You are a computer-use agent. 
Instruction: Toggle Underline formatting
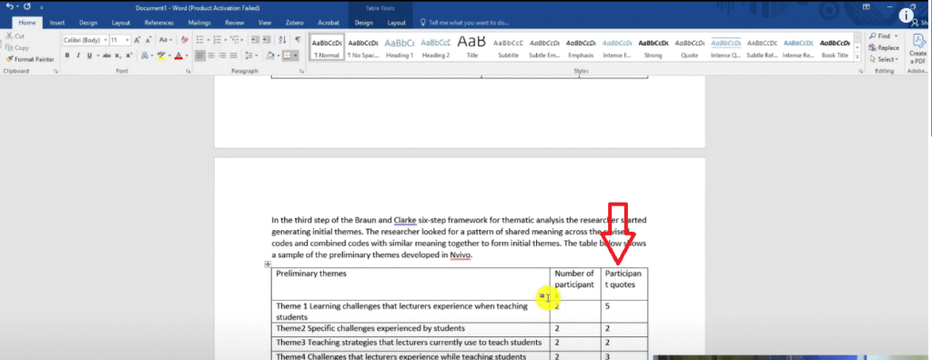tap(90, 55)
